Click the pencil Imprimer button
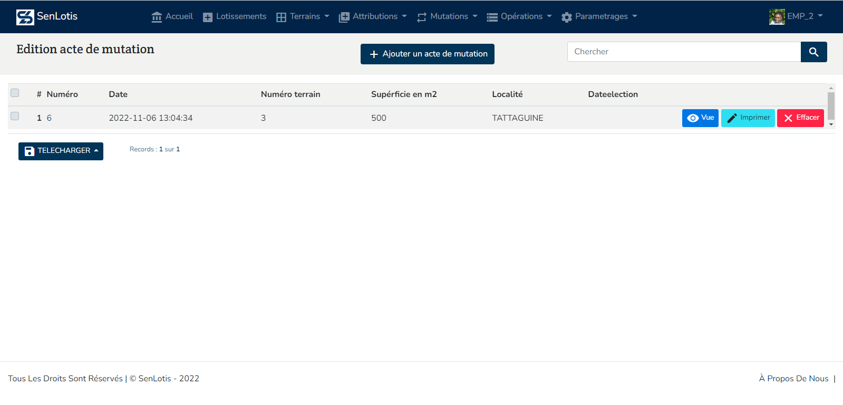This screenshot has height=405, width=843. click(x=748, y=118)
